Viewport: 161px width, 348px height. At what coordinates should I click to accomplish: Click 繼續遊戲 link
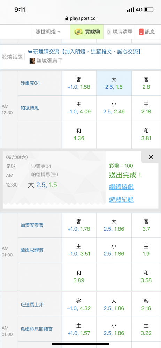(x=121, y=187)
